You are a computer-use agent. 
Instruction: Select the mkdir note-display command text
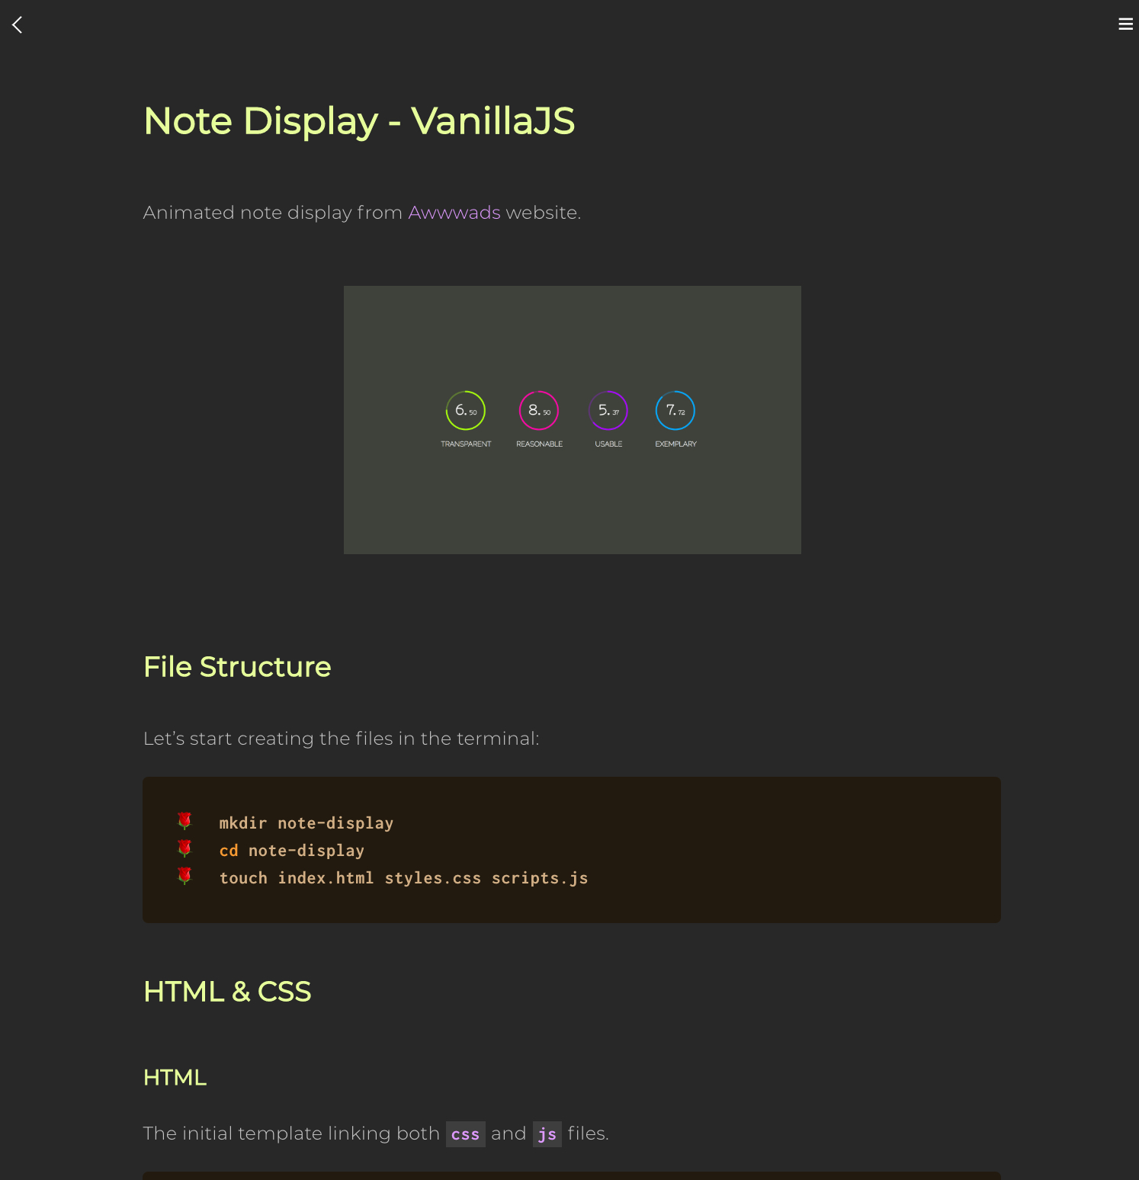306,822
